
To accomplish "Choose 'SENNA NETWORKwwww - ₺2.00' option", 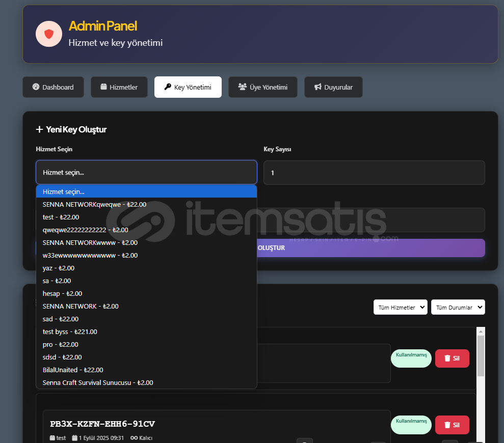I will click(x=147, y=242).
